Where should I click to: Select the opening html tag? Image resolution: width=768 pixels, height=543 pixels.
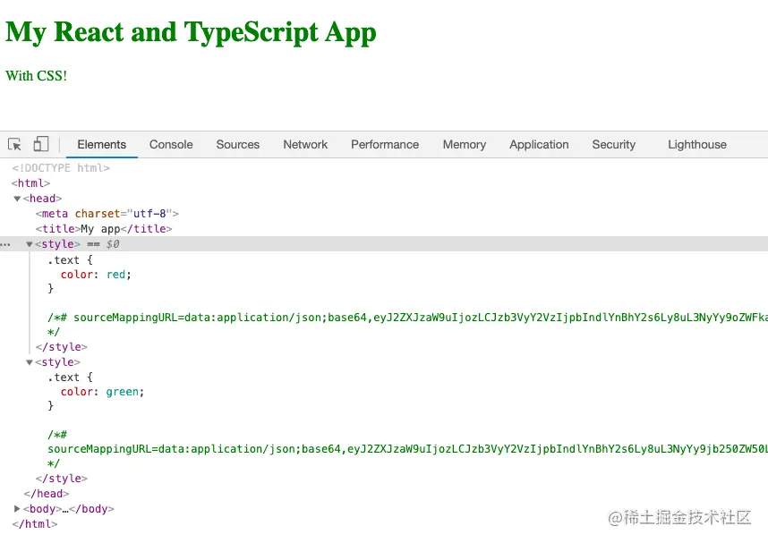(30, 183)
